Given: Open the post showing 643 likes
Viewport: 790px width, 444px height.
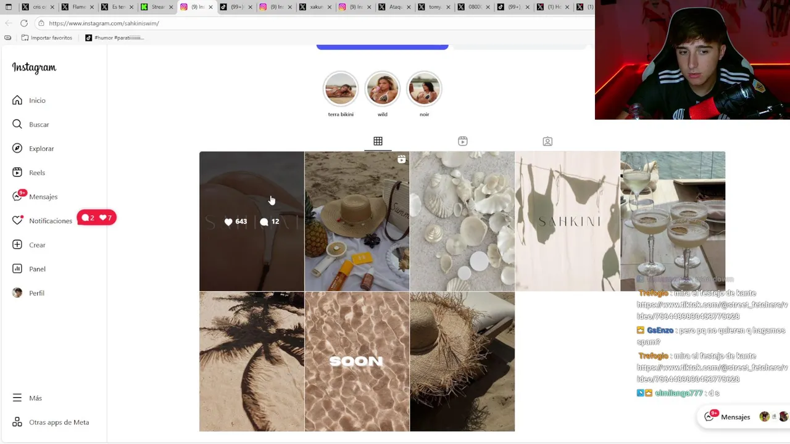Looking at the screenshot, I should click(252, 221).
